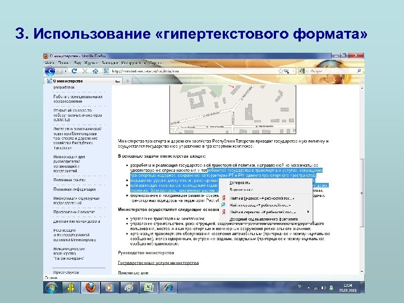Open the history dropdown beside Forward button
Viewport: 404px width, 303px height.
click(66, 71)
